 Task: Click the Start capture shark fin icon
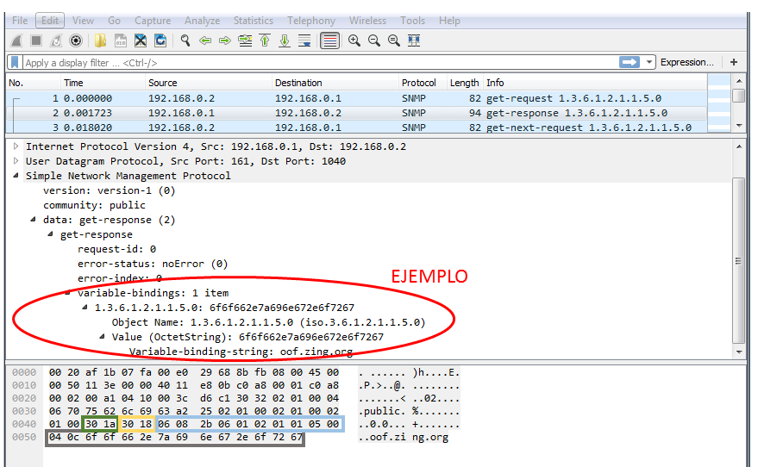16,40
